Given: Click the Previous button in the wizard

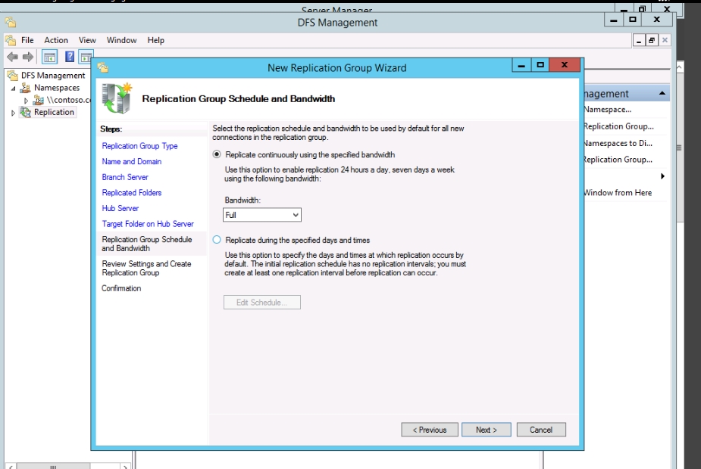Looking at the screenshot, I should tap(430, 430).
